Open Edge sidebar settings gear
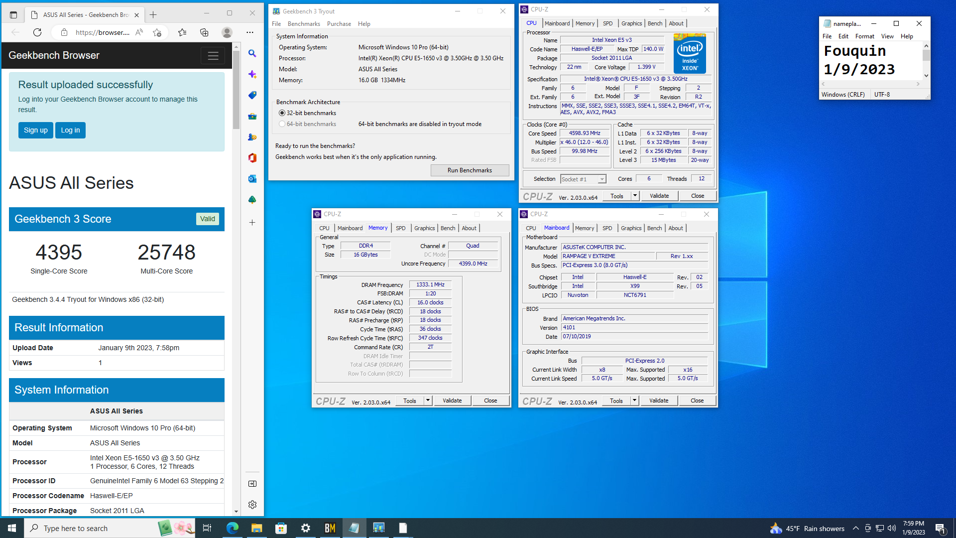Image resolution: width=956 pixels, height=538 pixels. [252, 505]
